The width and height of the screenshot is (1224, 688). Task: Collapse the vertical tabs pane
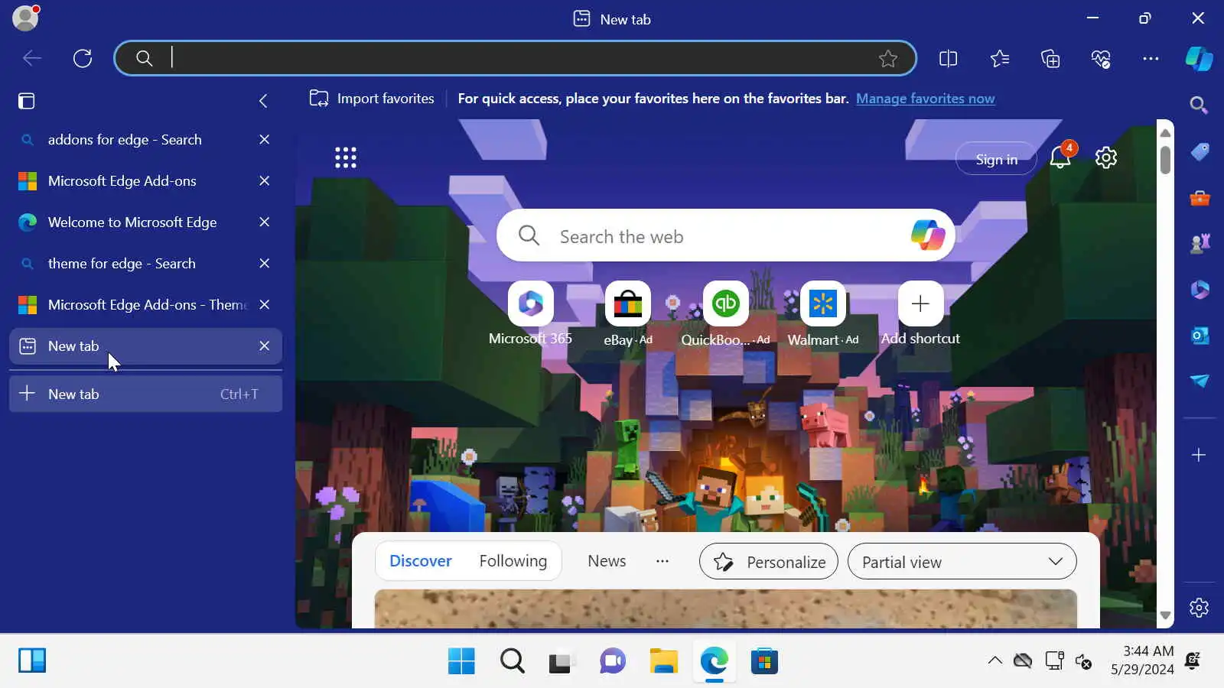263,101
